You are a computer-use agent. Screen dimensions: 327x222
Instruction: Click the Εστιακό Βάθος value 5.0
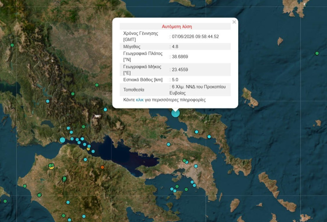point(175,80)
